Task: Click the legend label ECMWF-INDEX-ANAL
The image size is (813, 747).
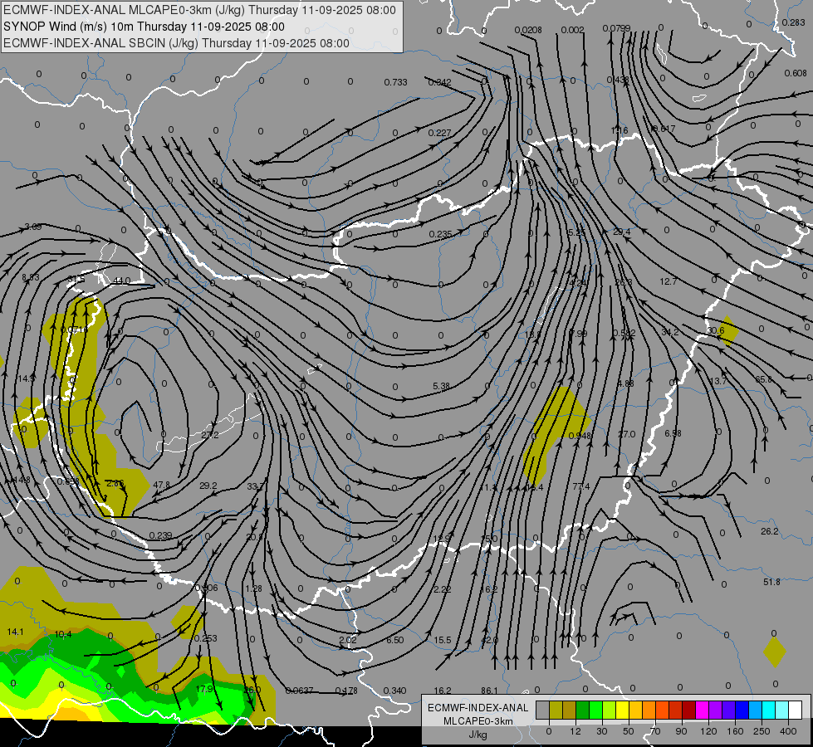Action: tap(478, 708)
